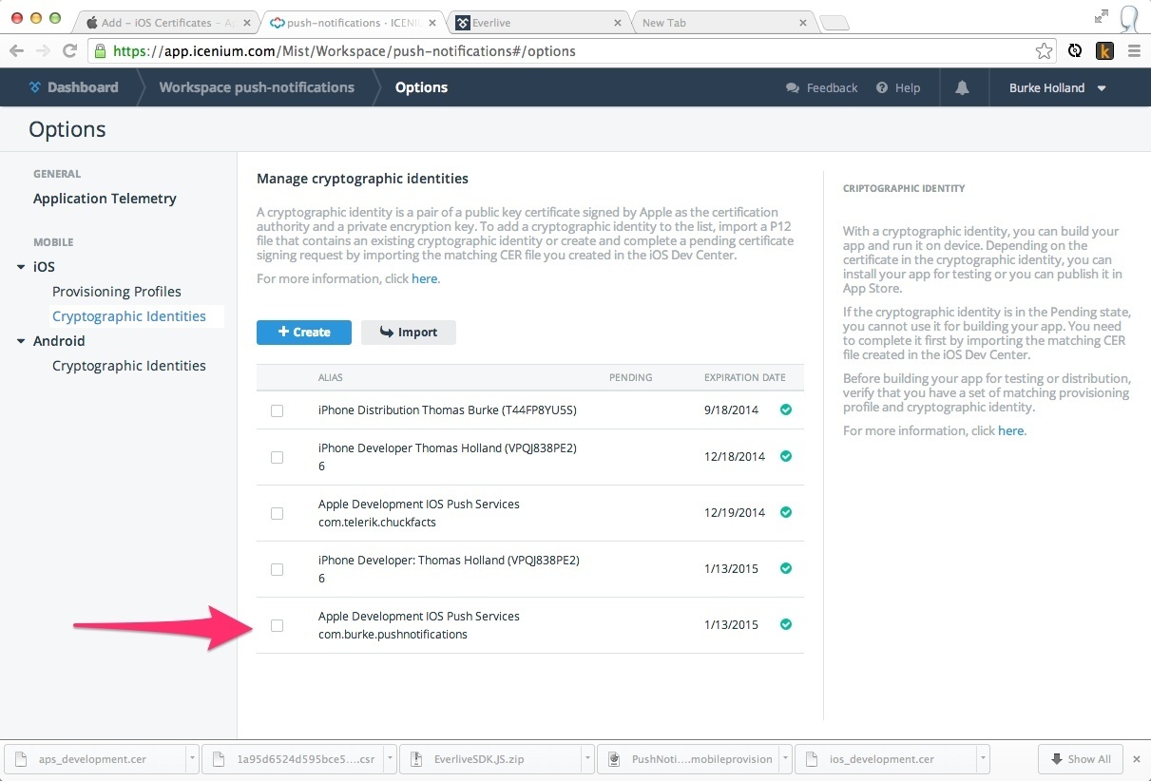
Task: Open the Chrome hamburger menu
Action: point(1133,51)
